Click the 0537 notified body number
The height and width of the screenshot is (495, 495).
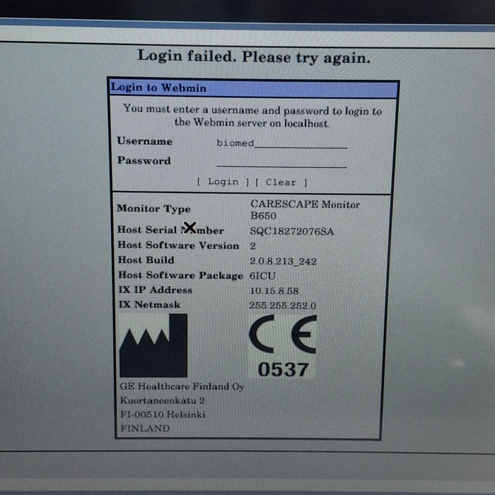point(283,369)
